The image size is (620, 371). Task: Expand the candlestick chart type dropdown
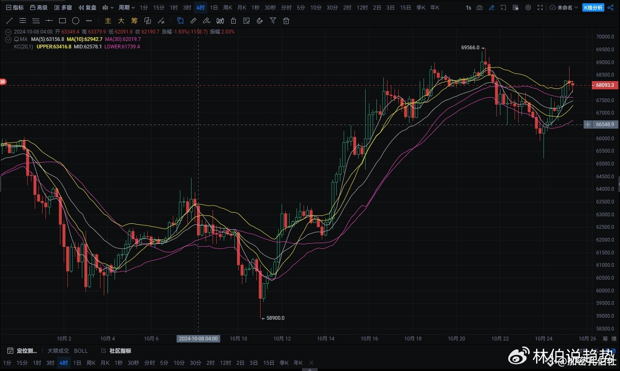tap(108, 7)
